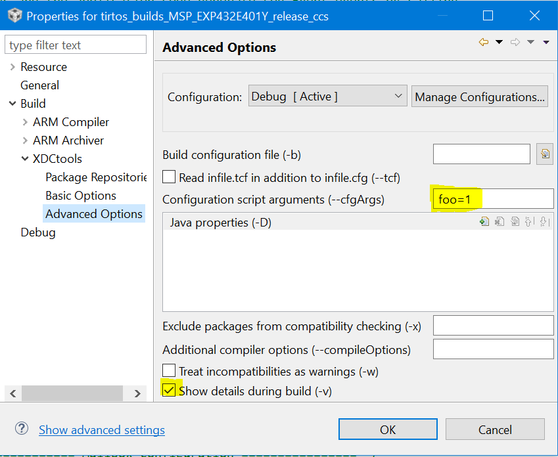The image size is (558, 457).
Task: Check Treat incompatibilities as warnings
Action: 170,372
